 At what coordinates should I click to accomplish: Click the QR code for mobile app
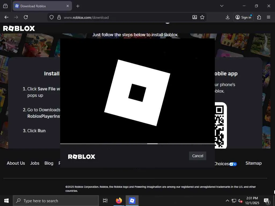[221, 126]
